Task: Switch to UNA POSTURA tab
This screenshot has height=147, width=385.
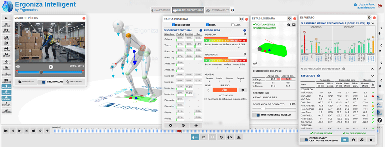Action: coord(161,10)
